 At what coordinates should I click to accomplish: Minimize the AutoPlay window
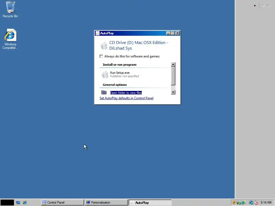point(168,33)
